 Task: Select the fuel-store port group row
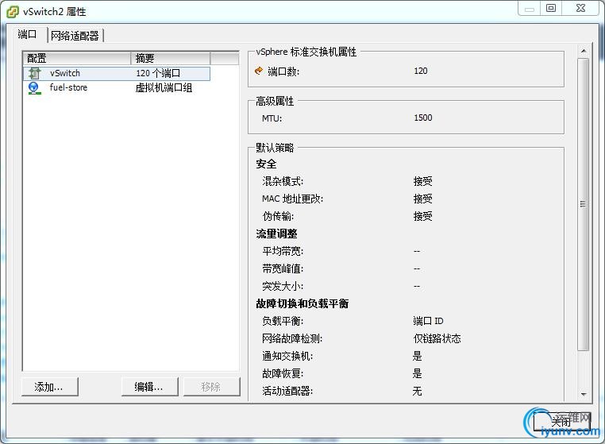117,88
